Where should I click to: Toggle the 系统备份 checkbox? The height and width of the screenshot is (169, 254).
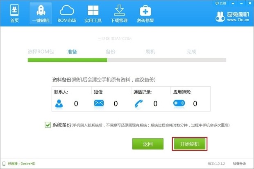[48, 125]
